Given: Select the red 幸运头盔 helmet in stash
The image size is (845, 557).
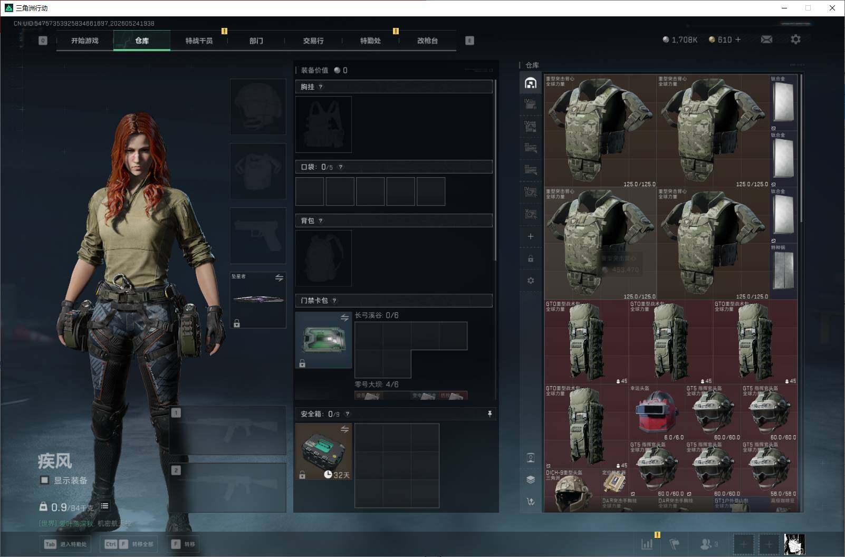Looking at the screenshot, I should click(x=656, y=412).
